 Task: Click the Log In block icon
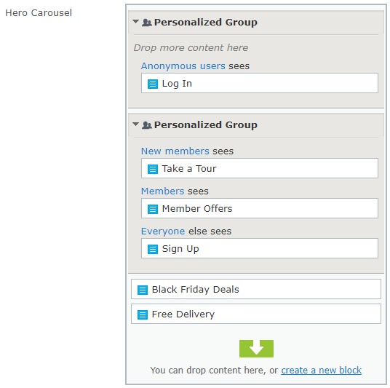click(x=153, y=84)
